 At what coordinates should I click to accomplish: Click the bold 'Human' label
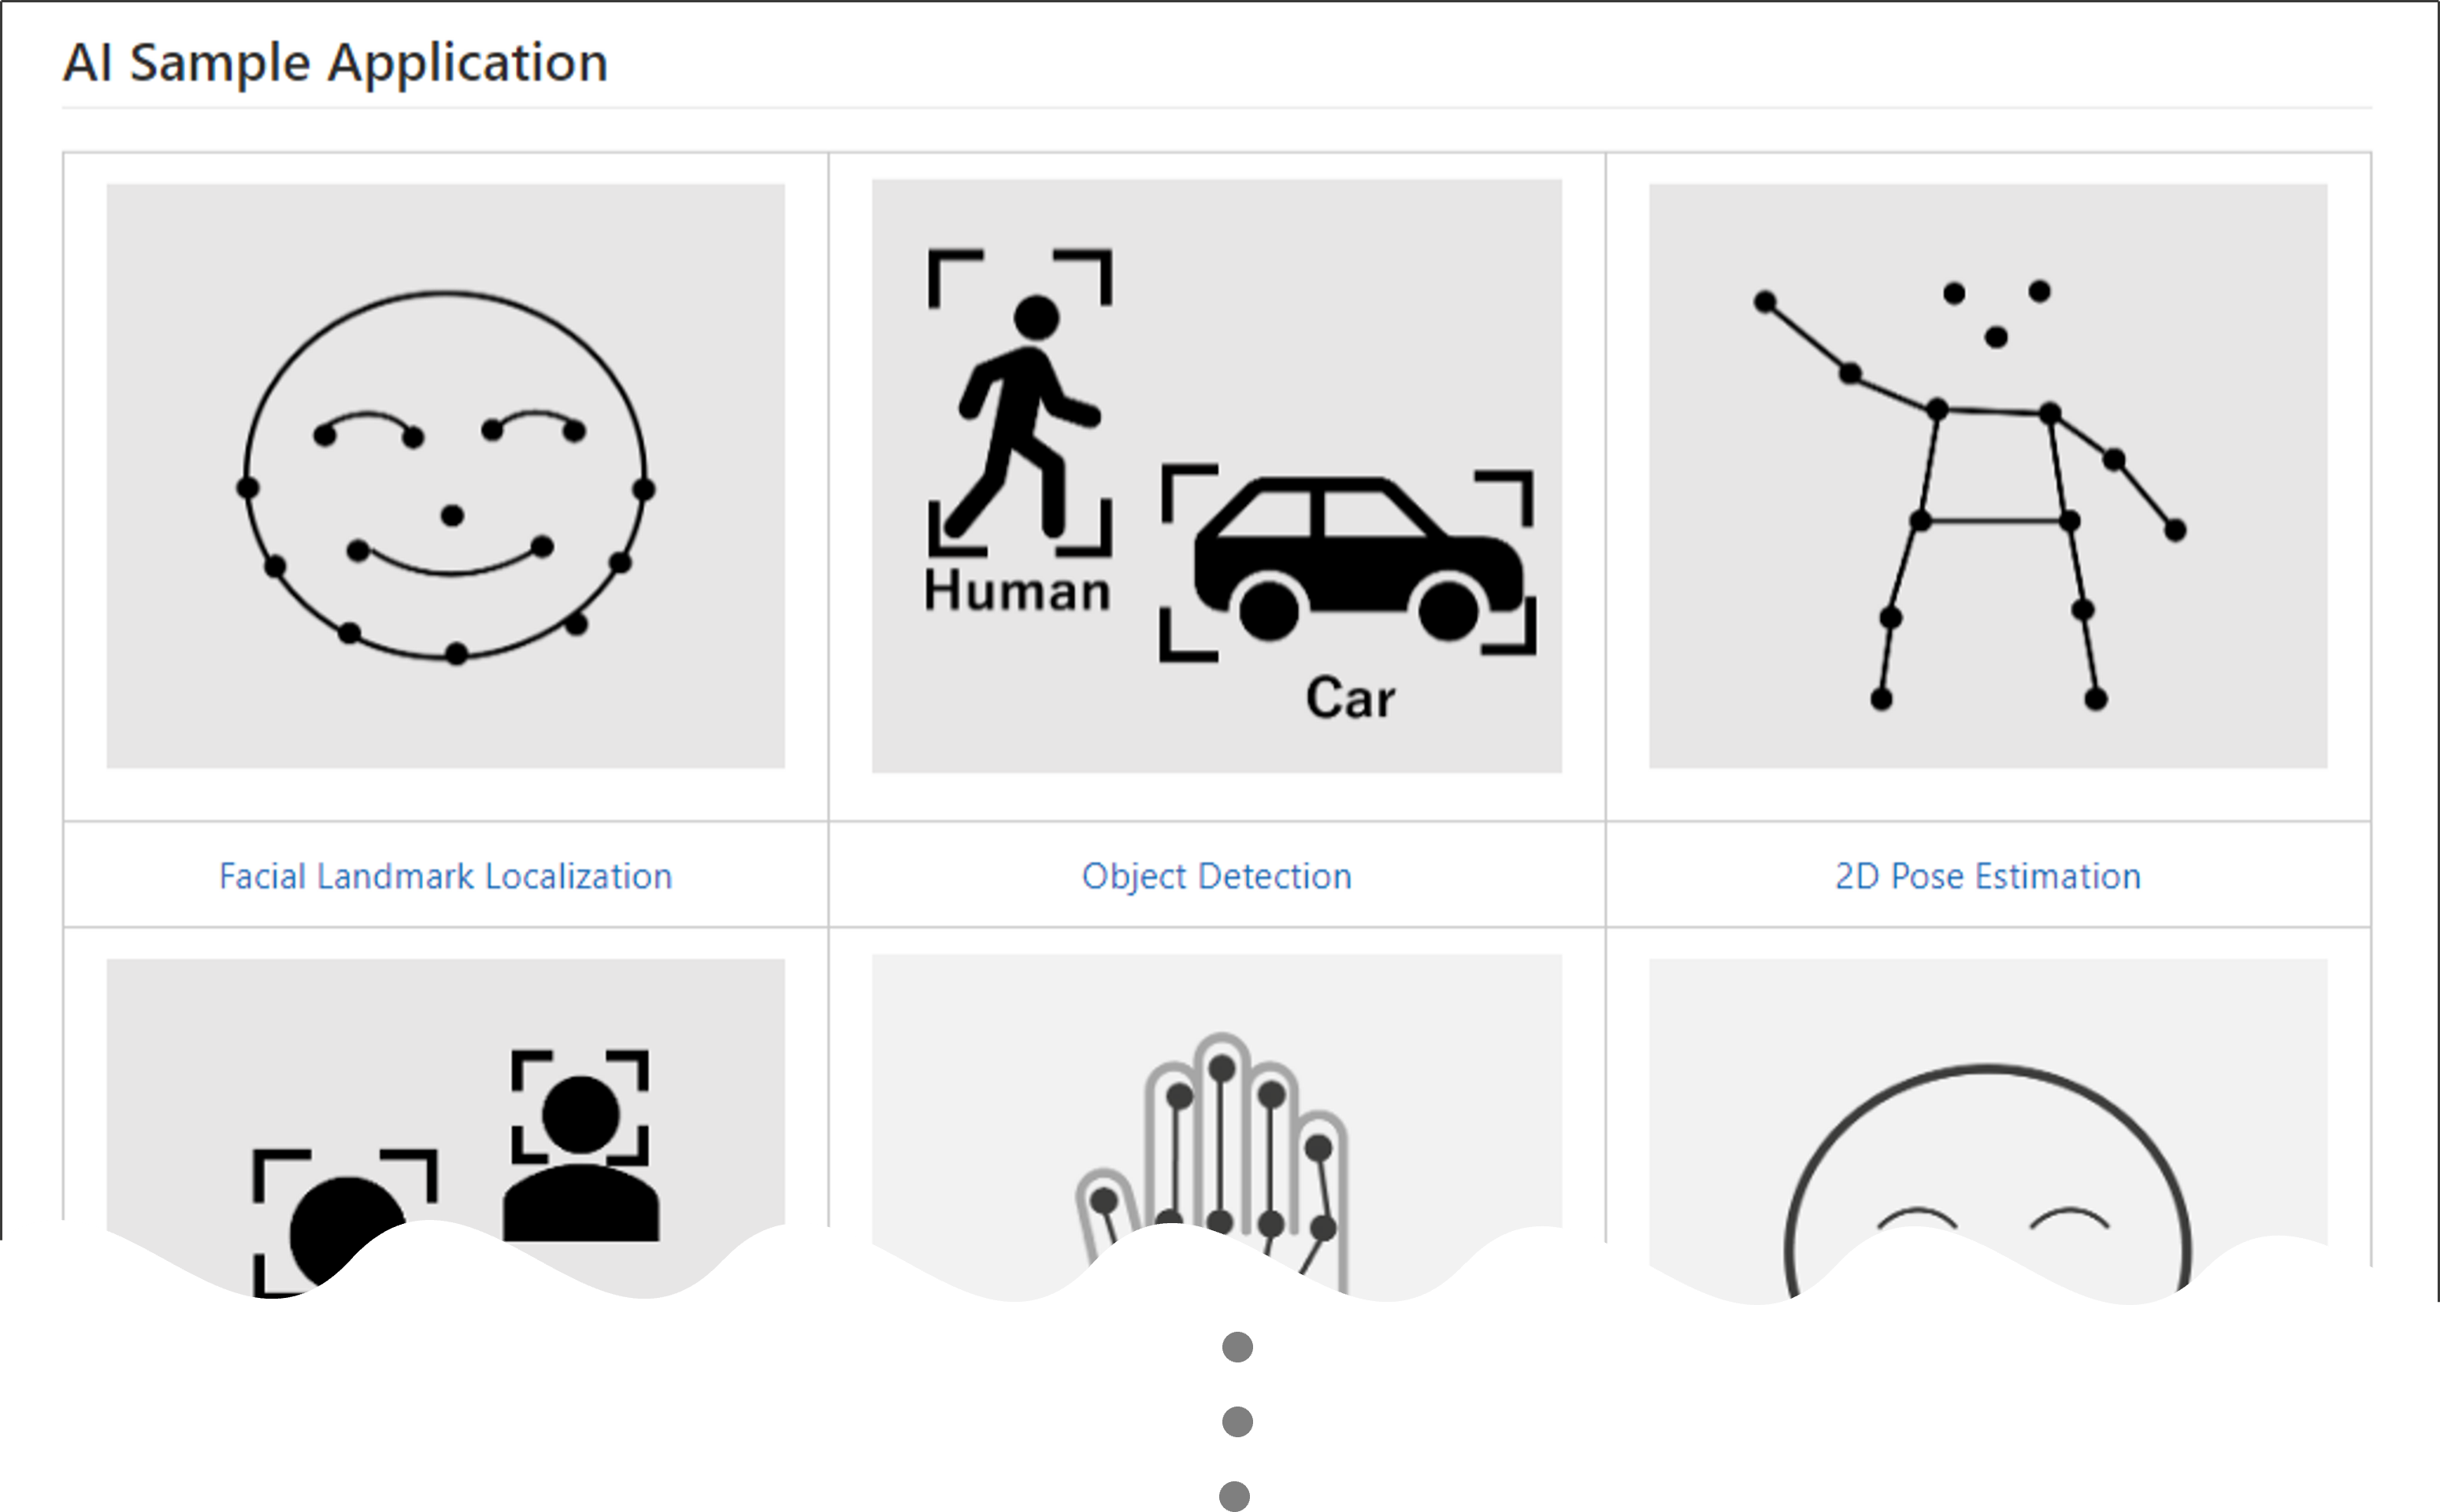point(1017,590)
